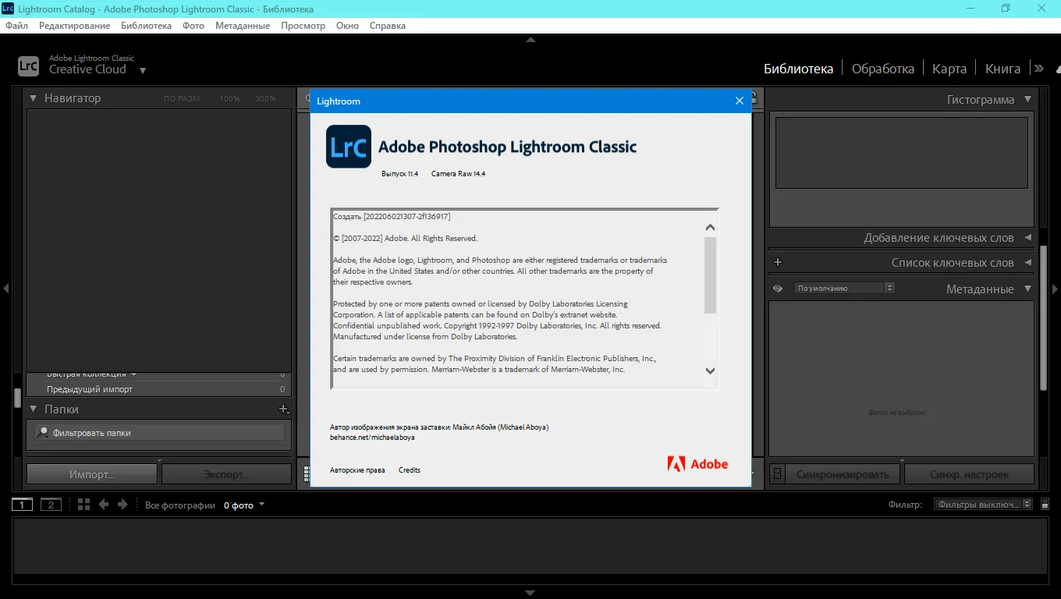Screen dimensions: 1061x599
Task: Hide the left panel group arrow
Action: click(x=5, y=289)
